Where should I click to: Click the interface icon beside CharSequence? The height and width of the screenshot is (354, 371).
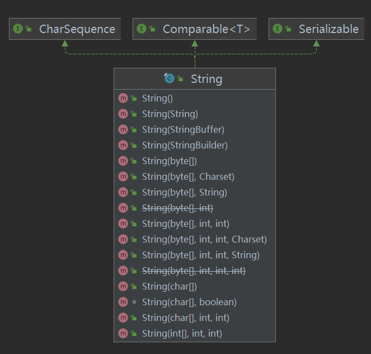pos(17,29)
